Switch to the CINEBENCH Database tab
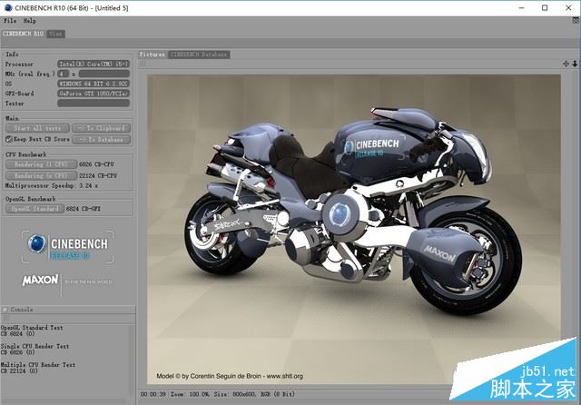The width and height of the screenshot is (581, 405). 199,54
